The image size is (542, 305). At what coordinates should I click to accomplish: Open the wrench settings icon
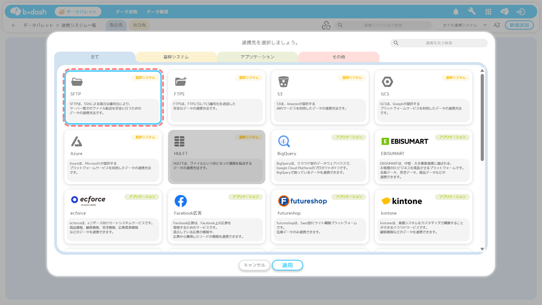472,12
